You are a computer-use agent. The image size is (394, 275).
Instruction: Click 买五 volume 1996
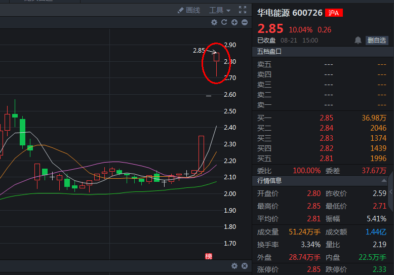[378, 159]
